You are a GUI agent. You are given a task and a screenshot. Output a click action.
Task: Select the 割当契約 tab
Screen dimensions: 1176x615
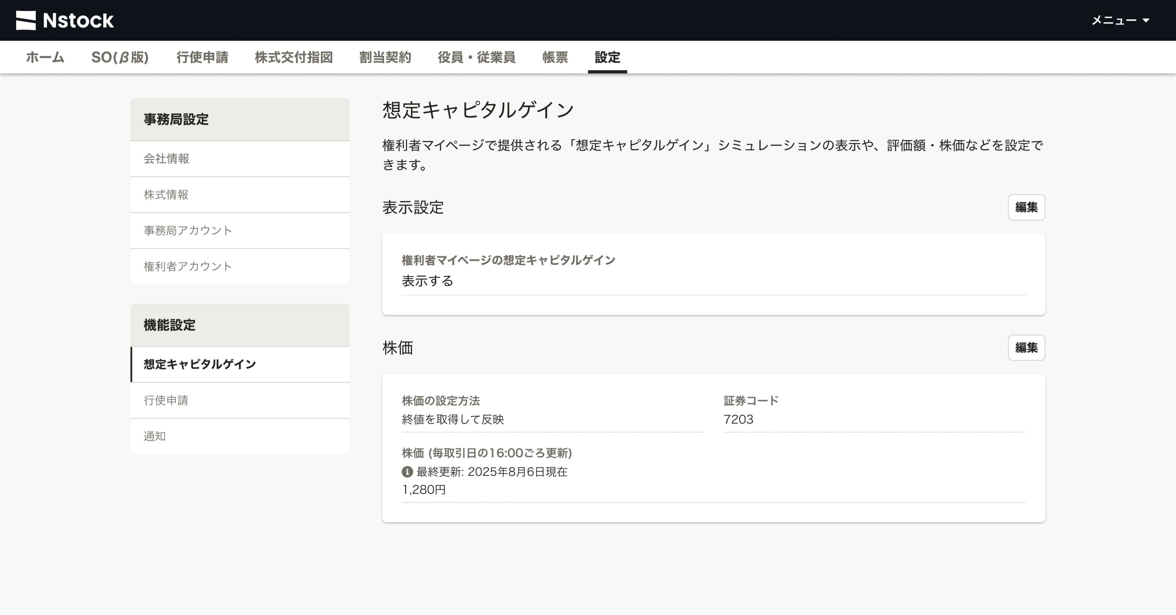pos(385,57)
